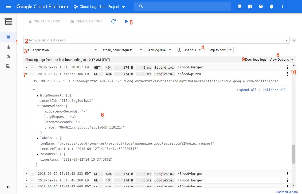Send feedback via the speech bubble icon
Screen dimensions: 302x194
[250, 6]
